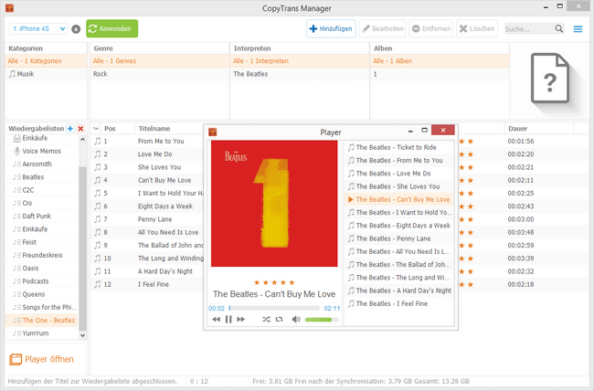Select Musik in Kategorien
This screenshot has width=594, height=391.
(x=46, y=74)
